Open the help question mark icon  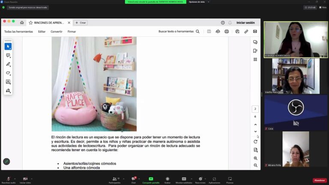click(x=223, y=23)
